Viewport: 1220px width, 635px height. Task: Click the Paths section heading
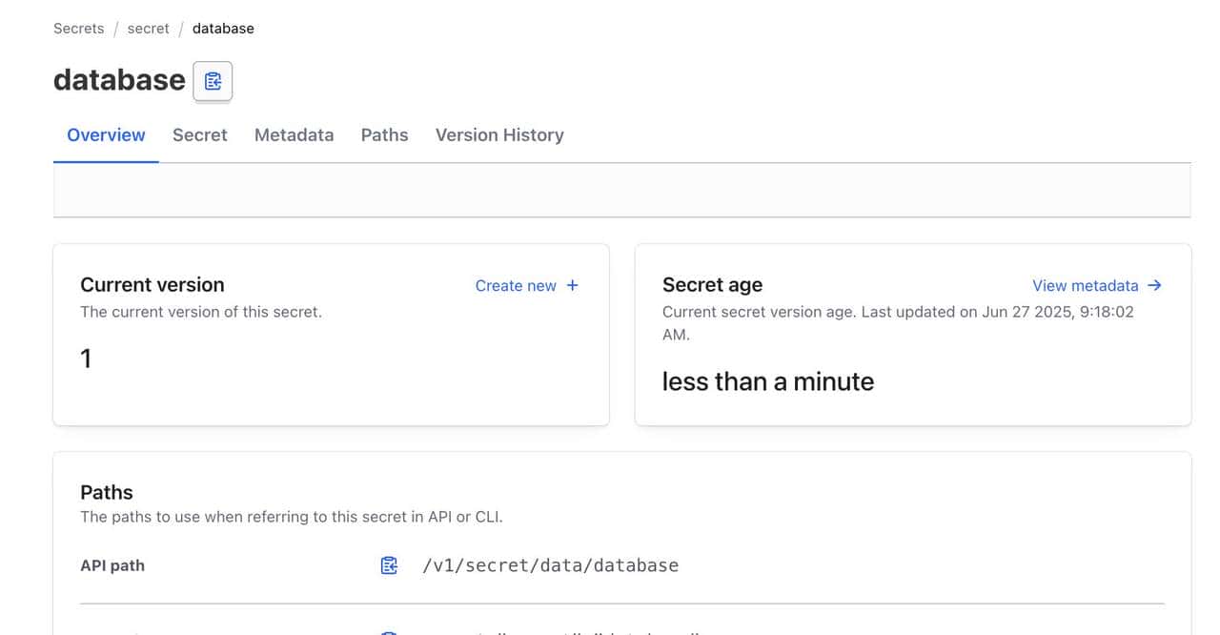(107, 492)
